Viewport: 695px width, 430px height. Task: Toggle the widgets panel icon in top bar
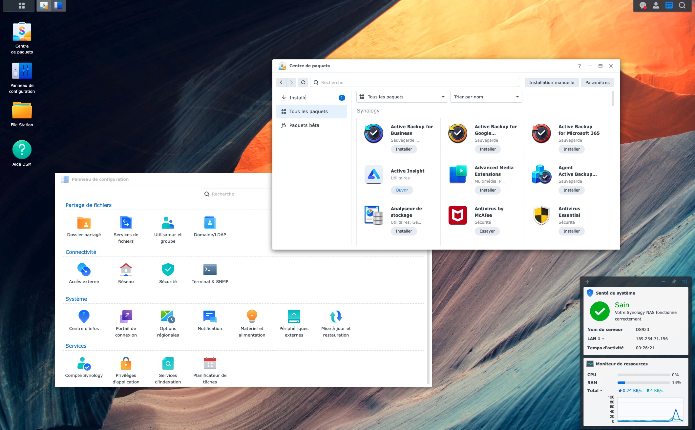[x=669, y=6]
